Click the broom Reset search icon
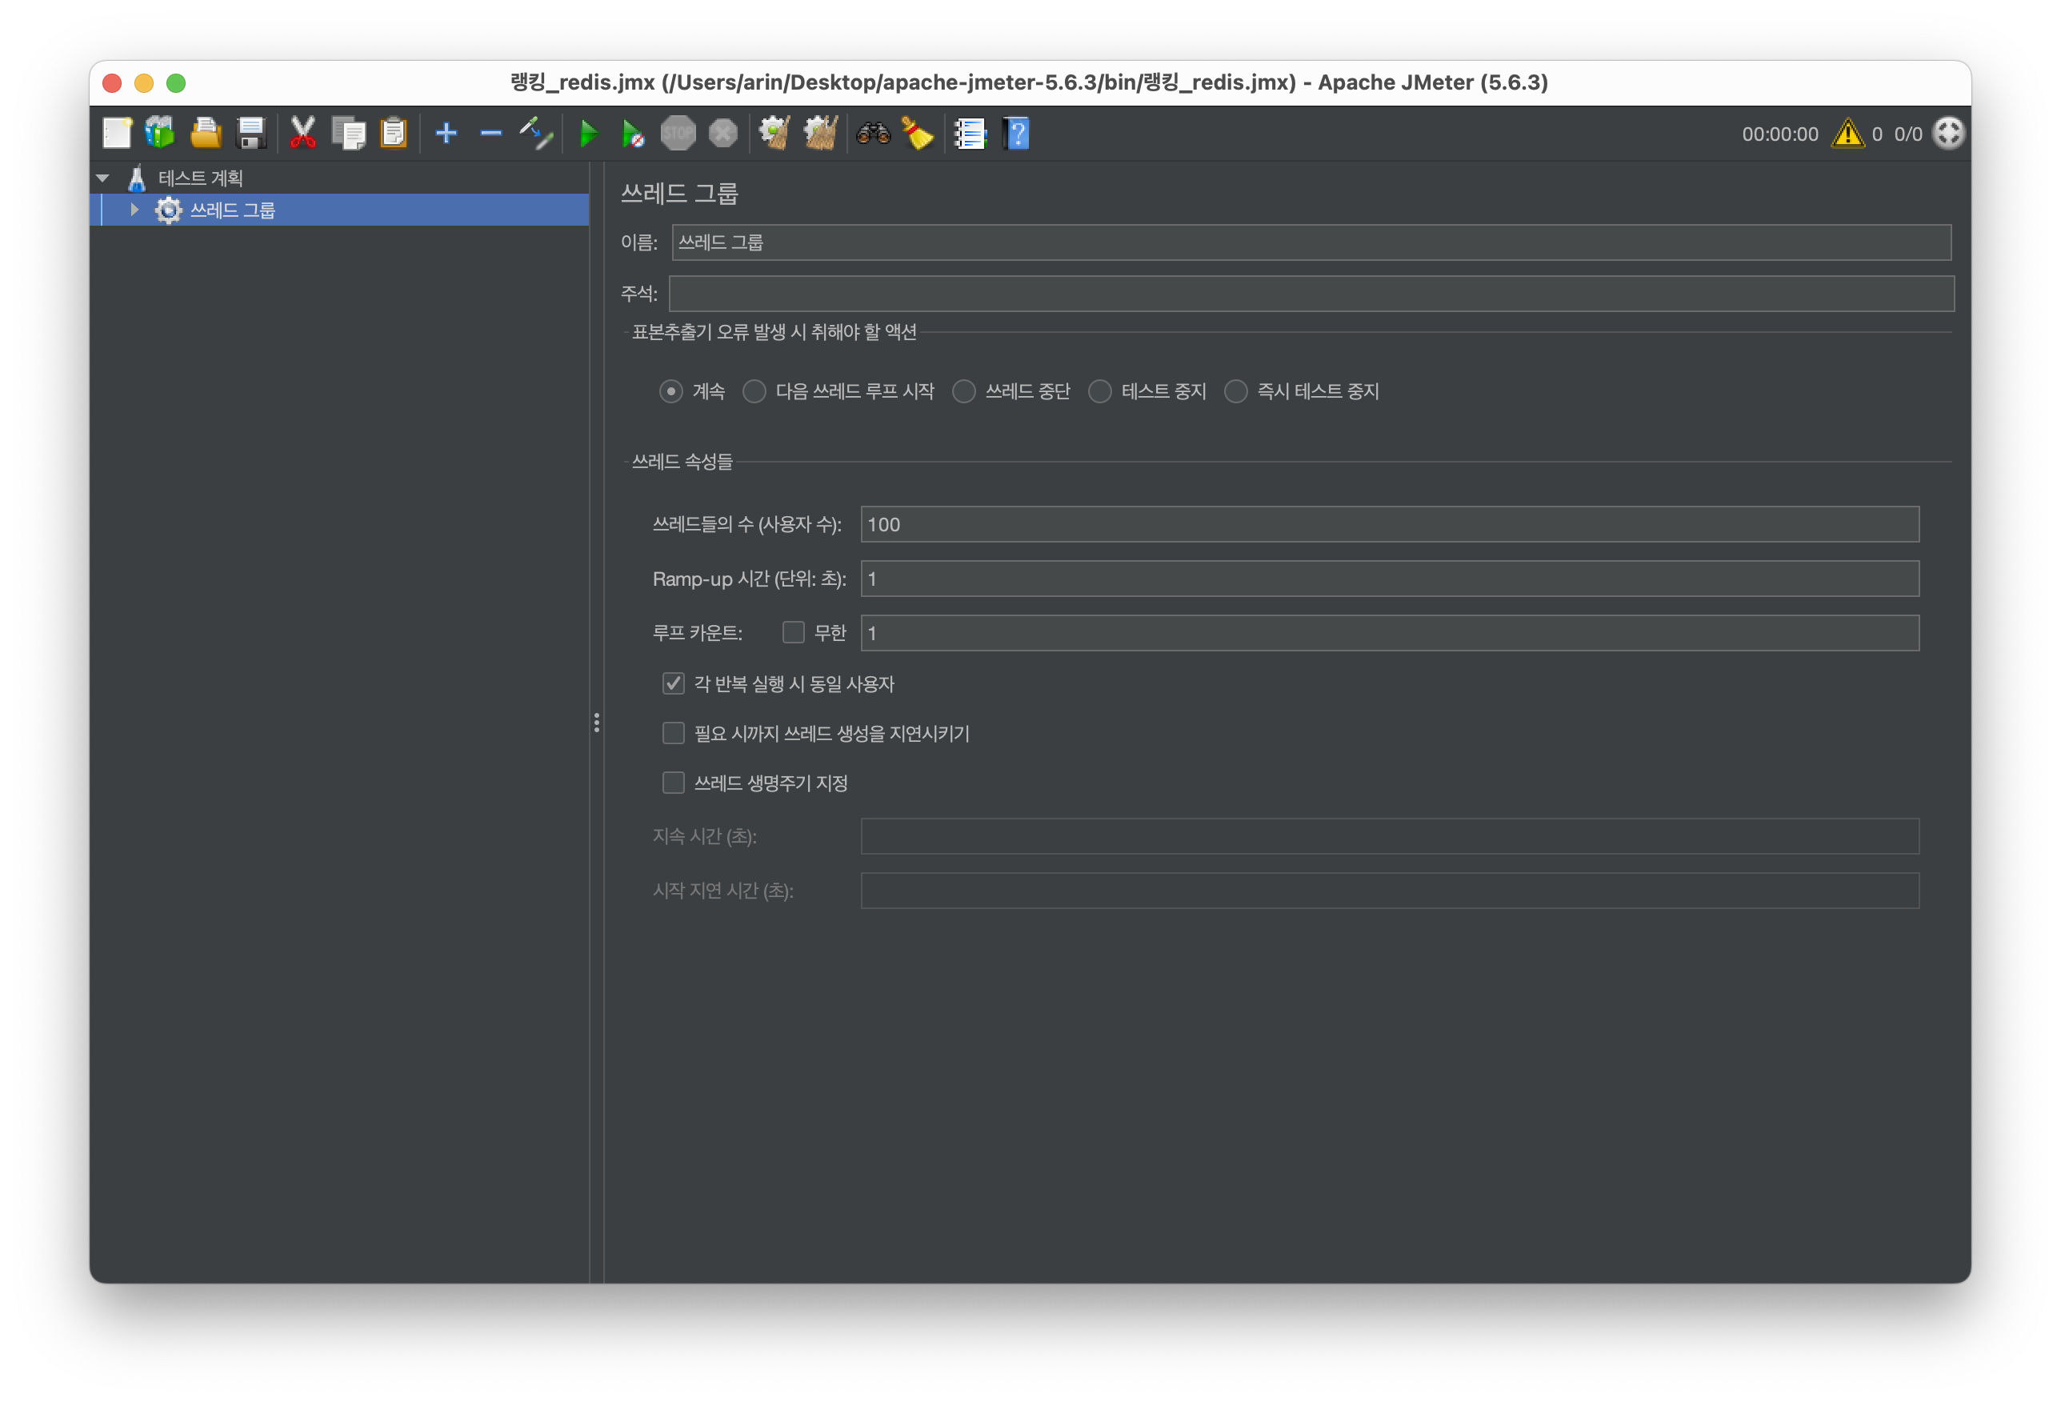Screen dimensions: 2061x1402 [917, 134]
